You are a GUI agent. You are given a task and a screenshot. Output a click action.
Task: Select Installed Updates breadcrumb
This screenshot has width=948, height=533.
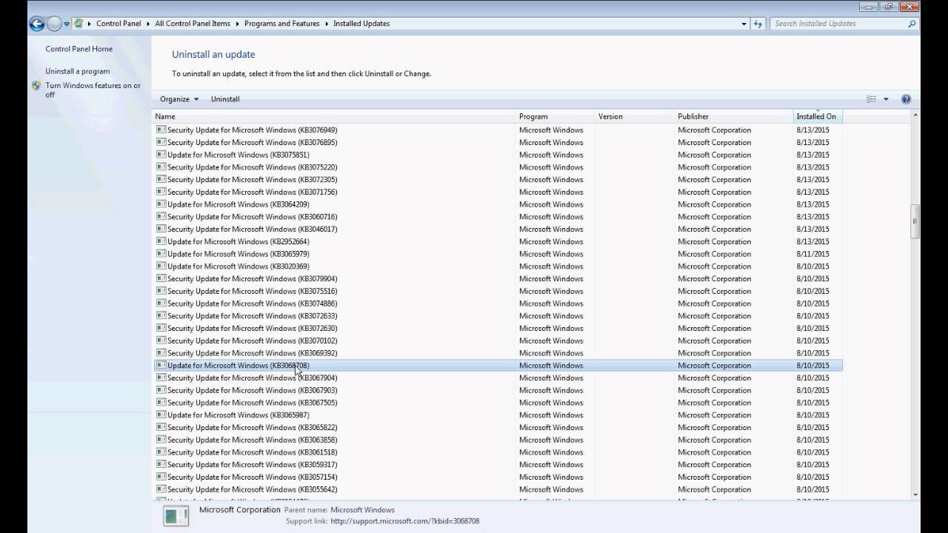coord(361,24)
